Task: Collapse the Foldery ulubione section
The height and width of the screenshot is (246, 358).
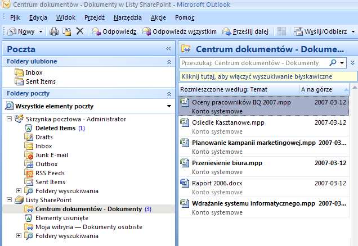Action: pos(169,62)
